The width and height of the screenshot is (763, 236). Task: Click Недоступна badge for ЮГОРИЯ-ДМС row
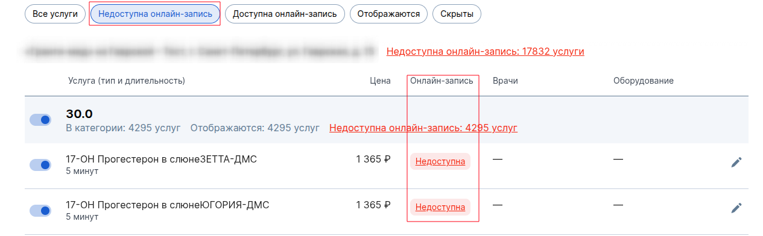click(440, 207)
